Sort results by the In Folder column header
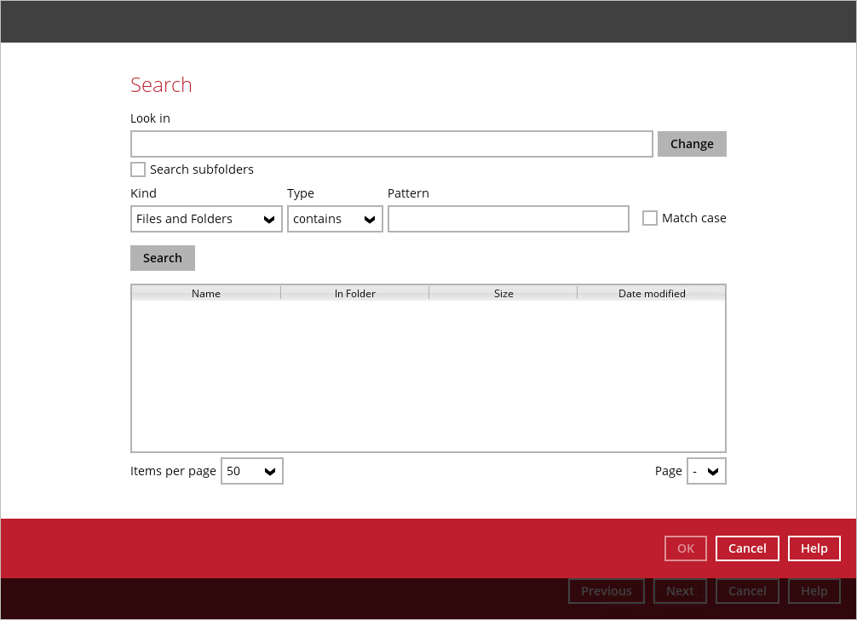The width and height of the screenshot is (857, 620). tap(354, 293)
